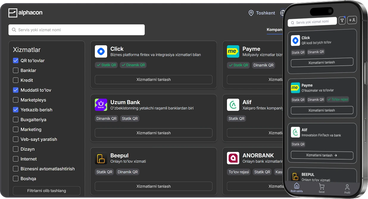Check the Banklar checkbox
This screenshot has height=199, width=368.
coord(16,70)
